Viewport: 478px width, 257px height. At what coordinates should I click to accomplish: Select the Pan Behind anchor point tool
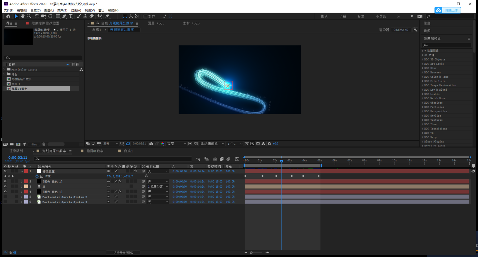pos(50,16)
